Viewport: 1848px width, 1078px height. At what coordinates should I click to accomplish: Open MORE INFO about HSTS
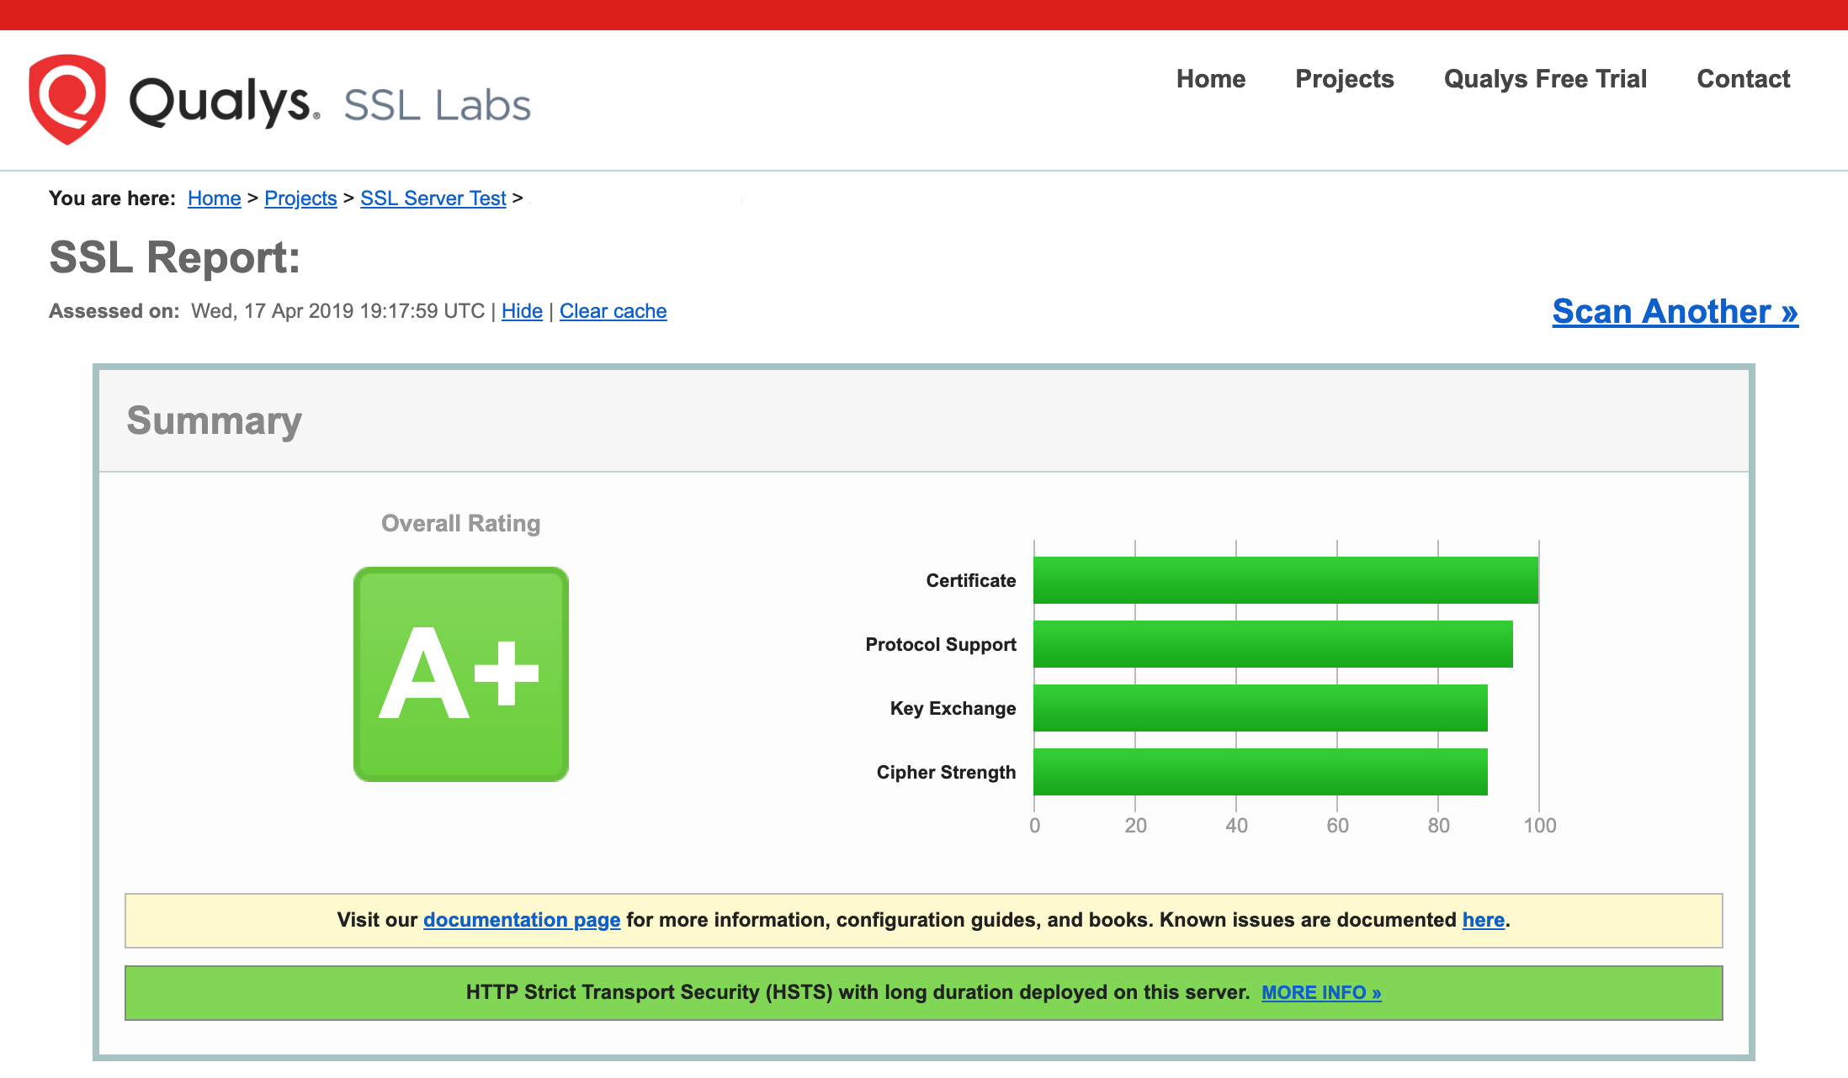tap(1320, 992)
